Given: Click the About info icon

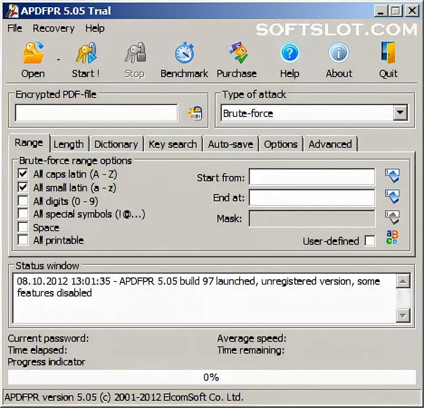Looking at the screenshot, I should [338, 53].
